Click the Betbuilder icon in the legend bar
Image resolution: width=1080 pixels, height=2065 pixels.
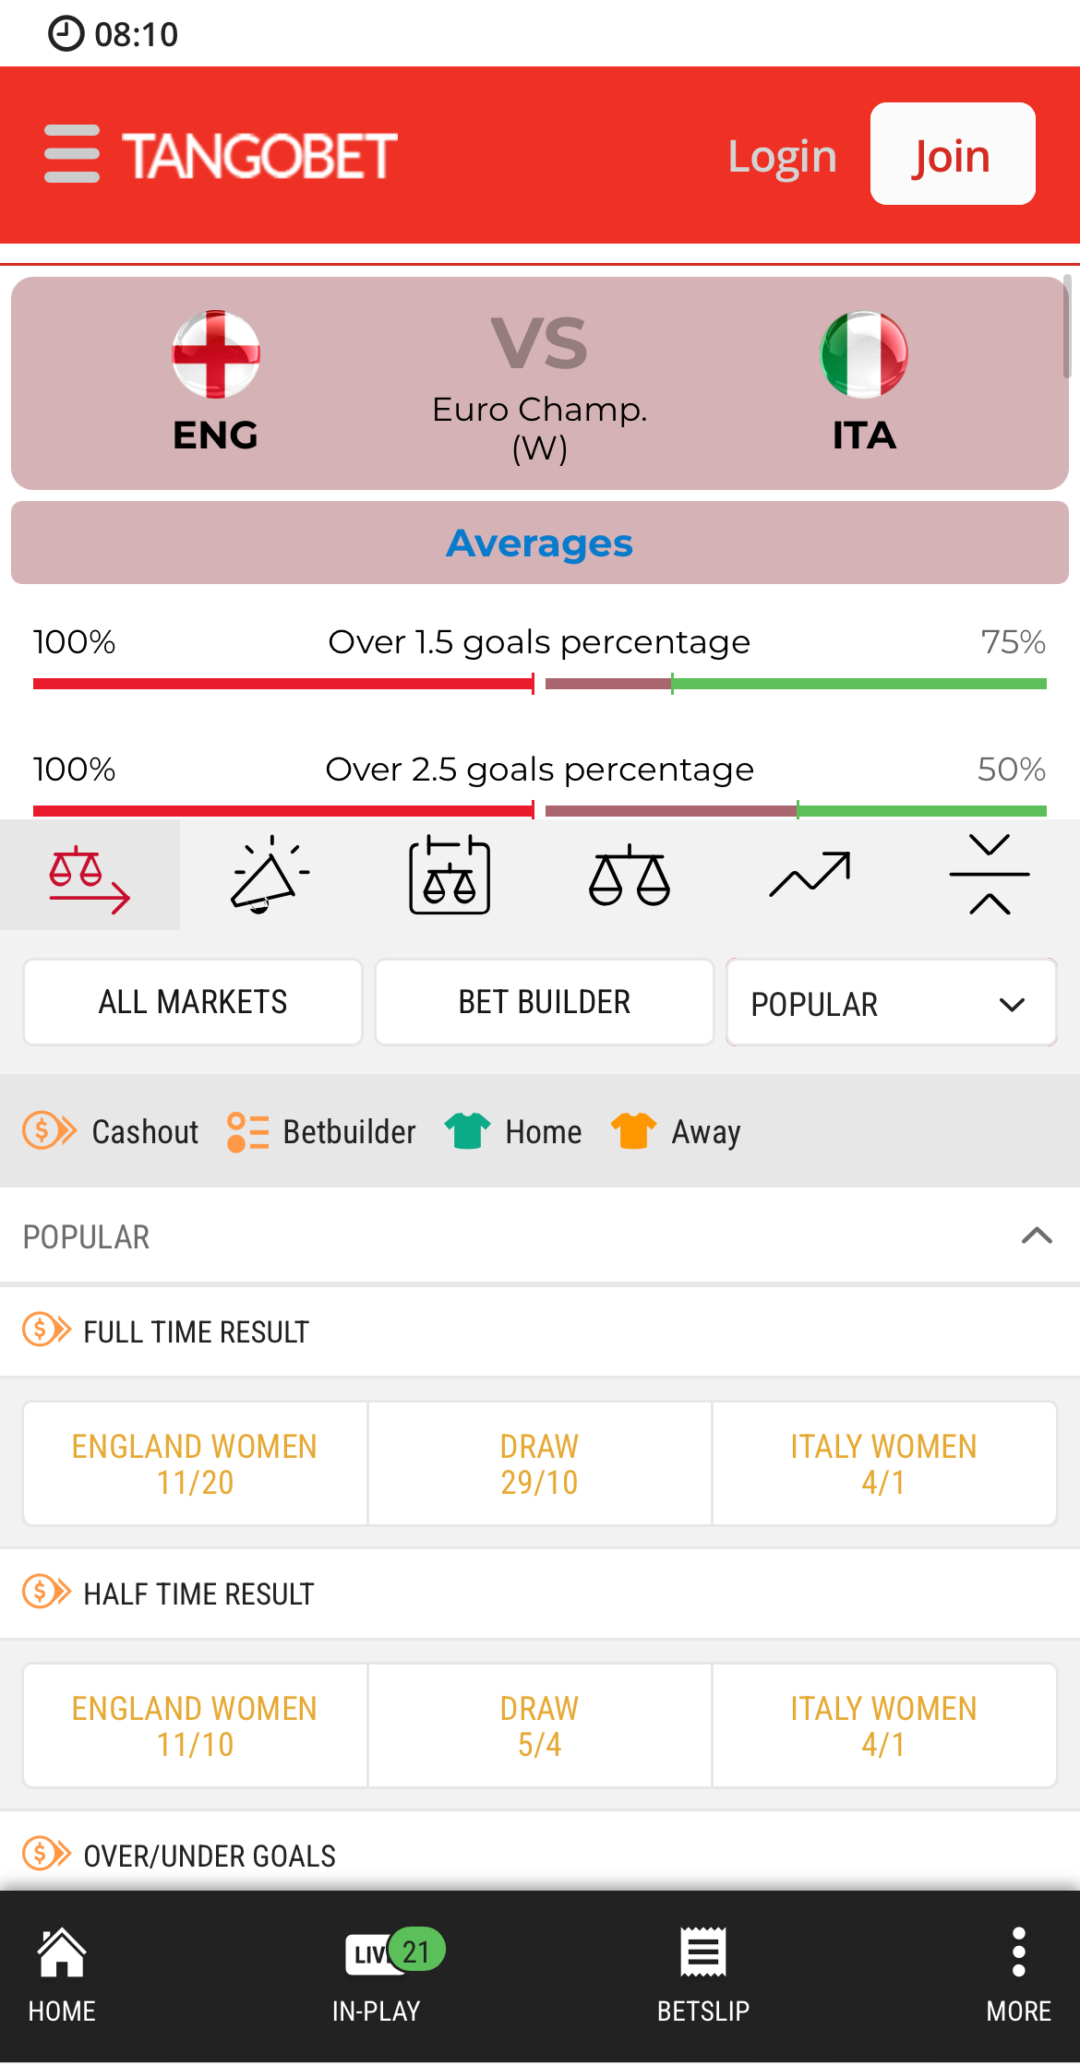(246, 1130)
